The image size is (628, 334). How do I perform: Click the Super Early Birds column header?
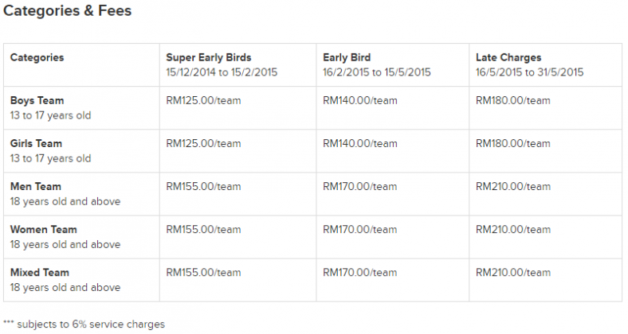[209, 57]
